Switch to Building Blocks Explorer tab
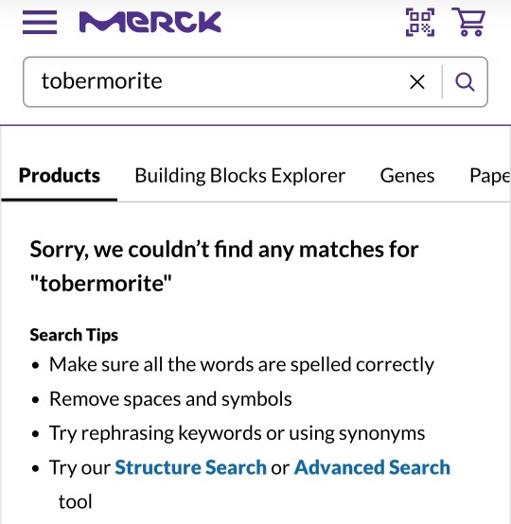The width and height of the screenshot is (511, 524). click(239, 176)
